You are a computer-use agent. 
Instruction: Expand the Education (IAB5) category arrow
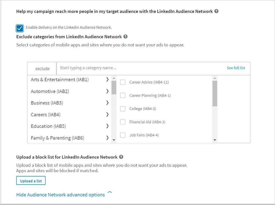pyautogui.click(x=107, y=126)
